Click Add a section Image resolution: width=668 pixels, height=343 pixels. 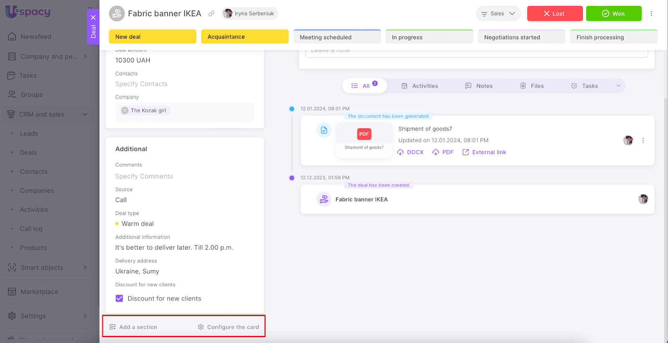[x=134, y=327]
